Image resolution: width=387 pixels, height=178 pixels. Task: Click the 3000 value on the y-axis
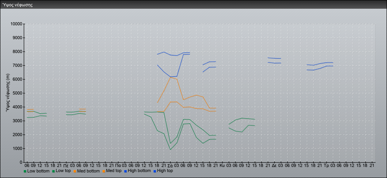[17, 121]
